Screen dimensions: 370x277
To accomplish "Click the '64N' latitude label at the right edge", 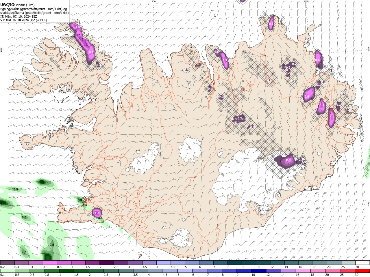I will (369, 204).
